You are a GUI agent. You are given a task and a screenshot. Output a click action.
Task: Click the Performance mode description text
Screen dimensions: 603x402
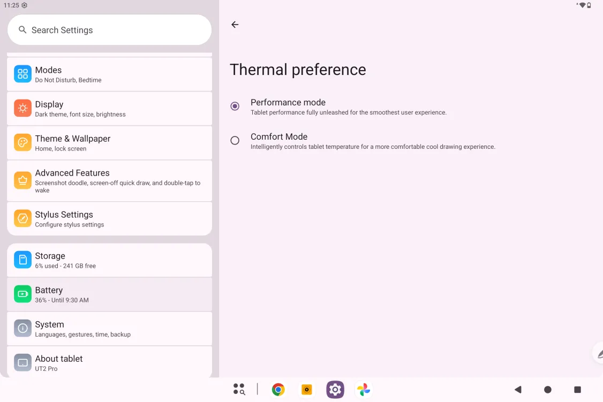point(349,112)
